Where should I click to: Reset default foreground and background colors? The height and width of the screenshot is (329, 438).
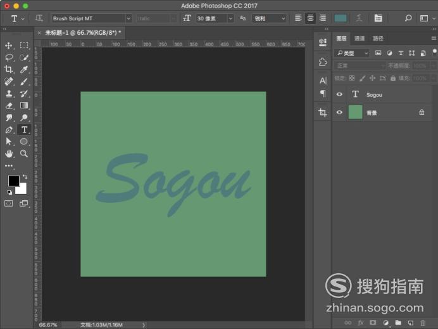coord(9,192)
